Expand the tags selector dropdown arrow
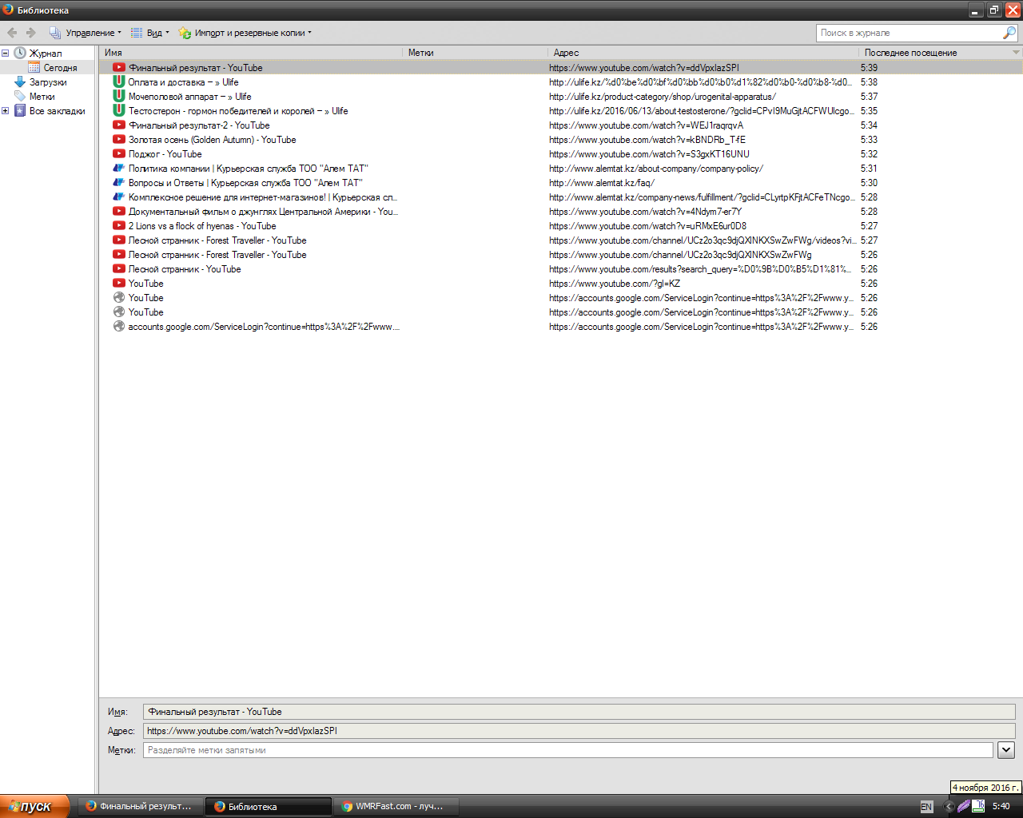1023x818 pixels. pos(1006,750)
